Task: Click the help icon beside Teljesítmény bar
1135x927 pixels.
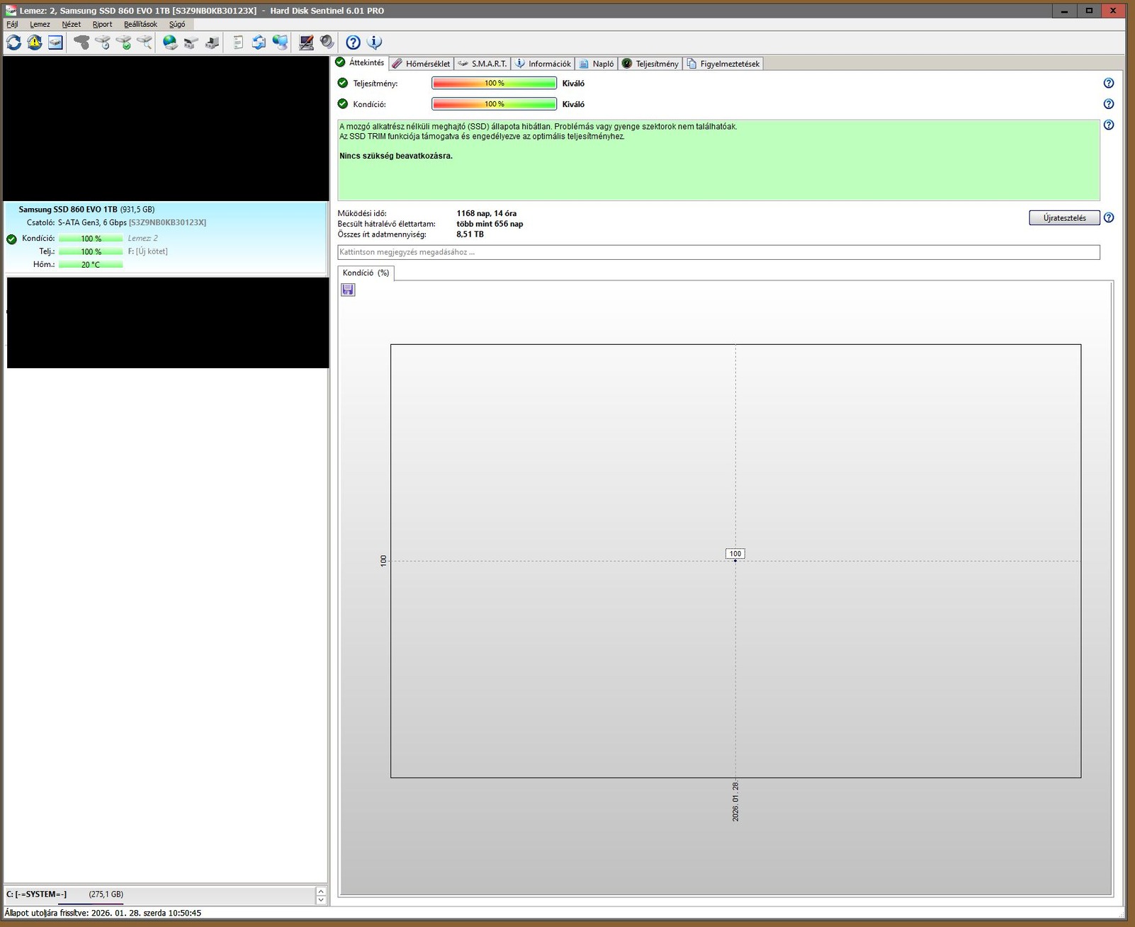Action: 1109,83
